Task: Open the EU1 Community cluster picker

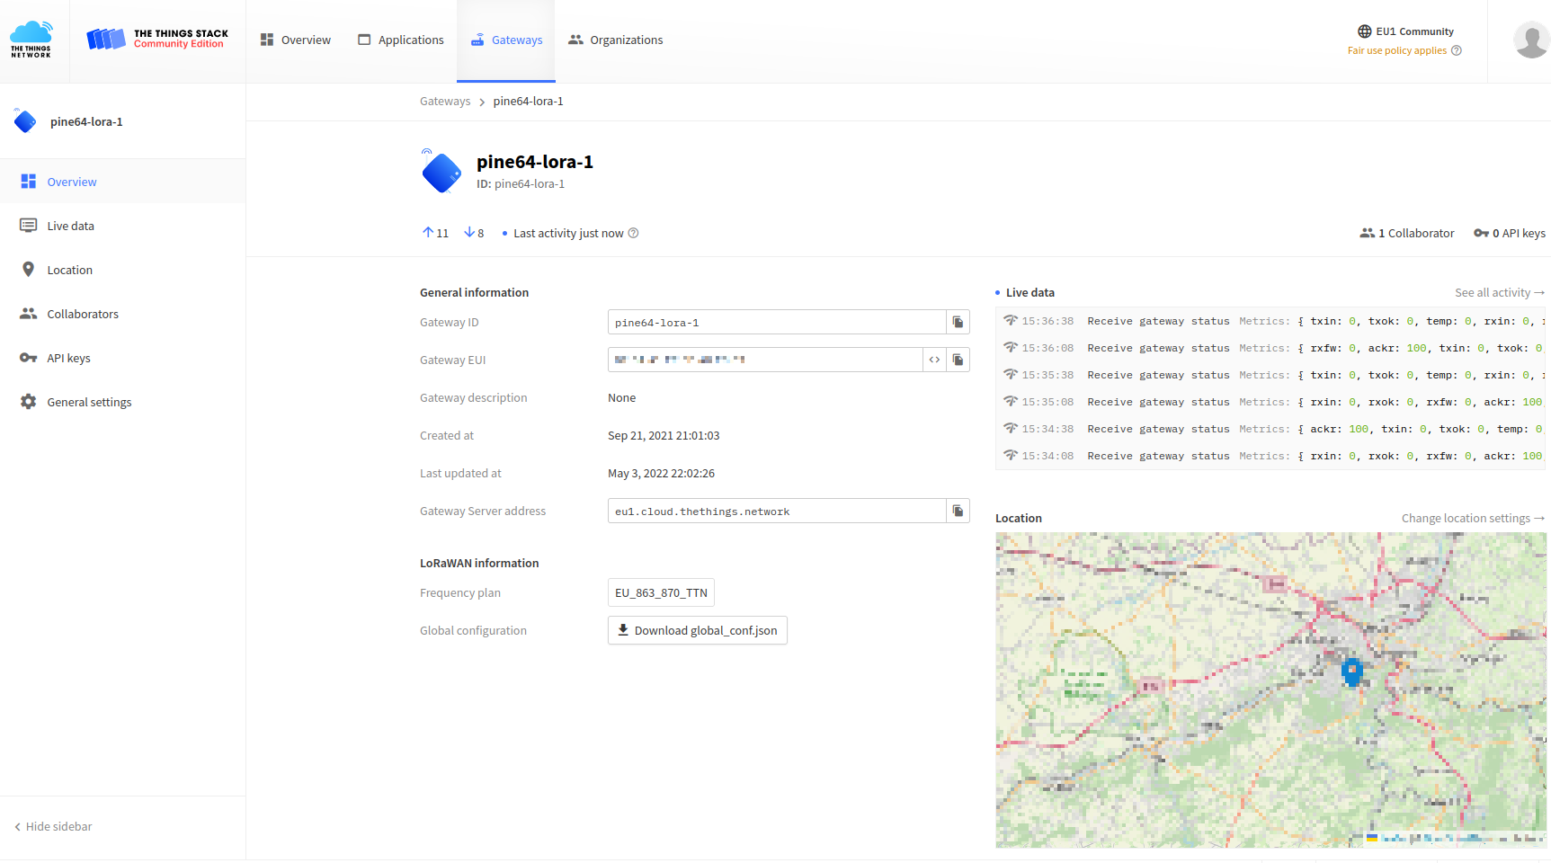Action: [x=1405, y=31]
